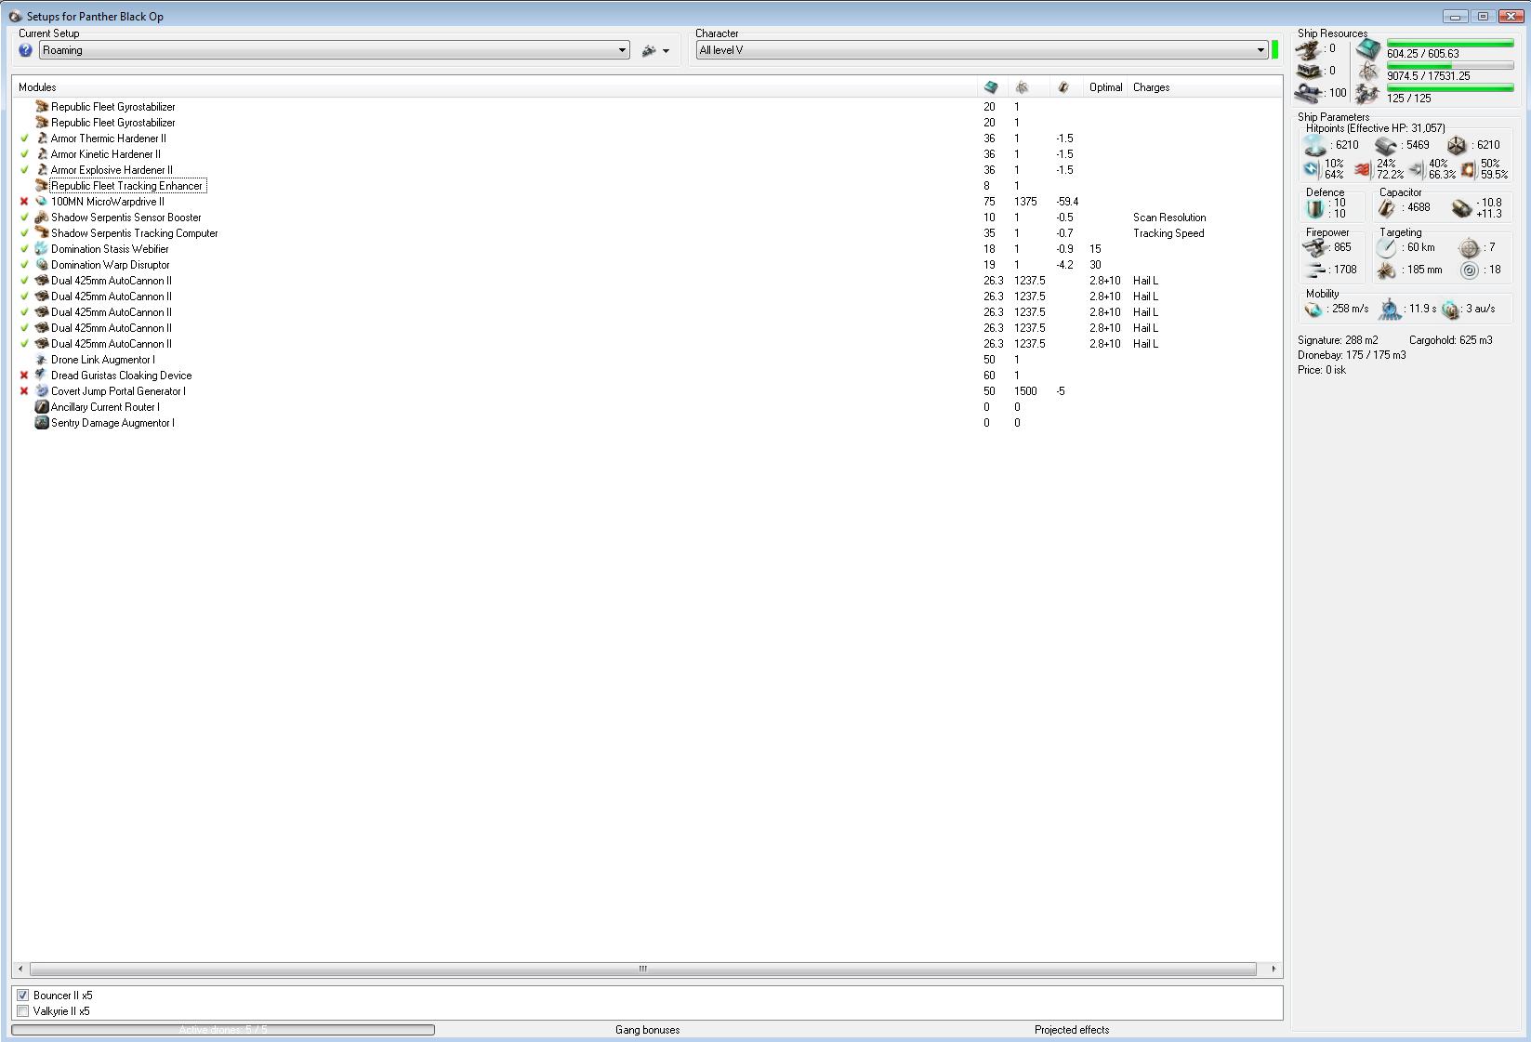Screen dimensions: 1531x1042
Task: Click the ship icon beside the Current Setup box
Action: tap(649, 51)
